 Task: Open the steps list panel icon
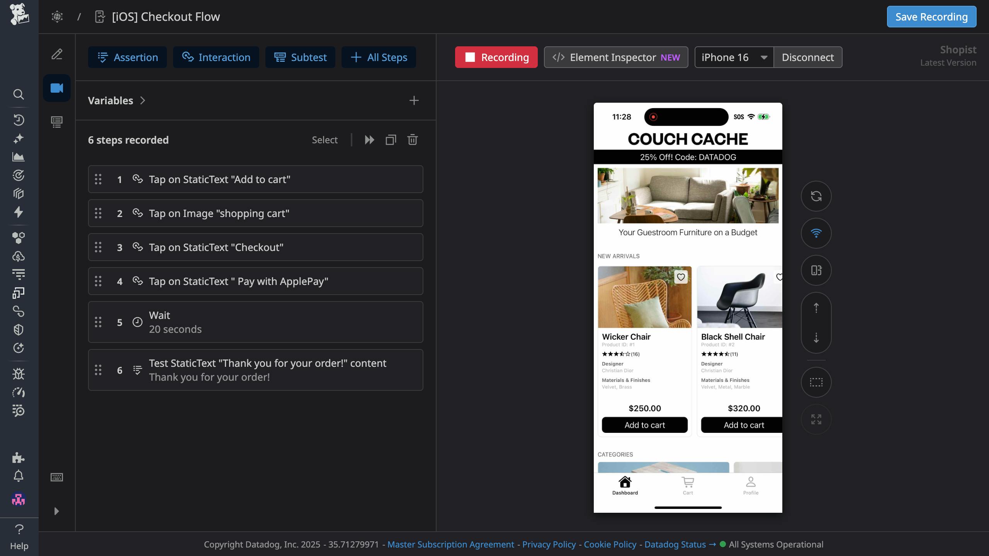[x=56, y=122]
